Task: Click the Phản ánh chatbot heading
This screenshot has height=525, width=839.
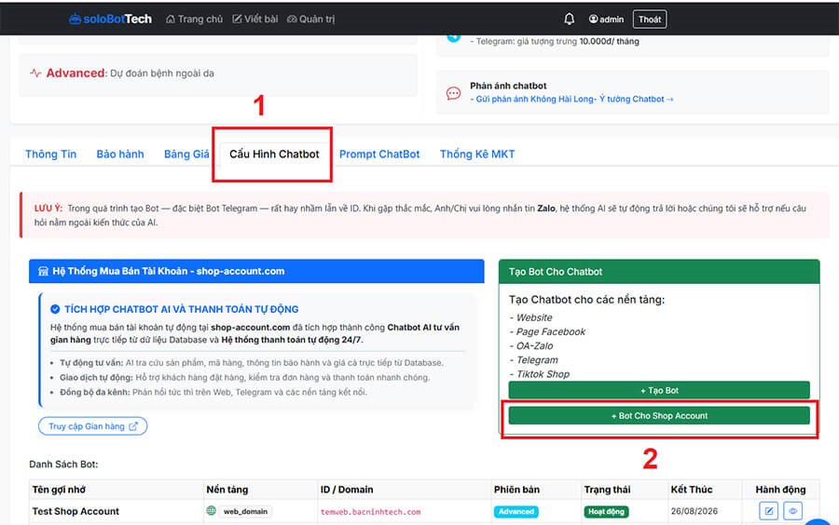Action: [x=508, y=86]
